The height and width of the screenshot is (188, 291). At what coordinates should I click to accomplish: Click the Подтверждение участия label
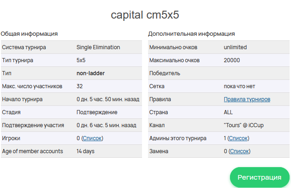(x=33, y=125)
